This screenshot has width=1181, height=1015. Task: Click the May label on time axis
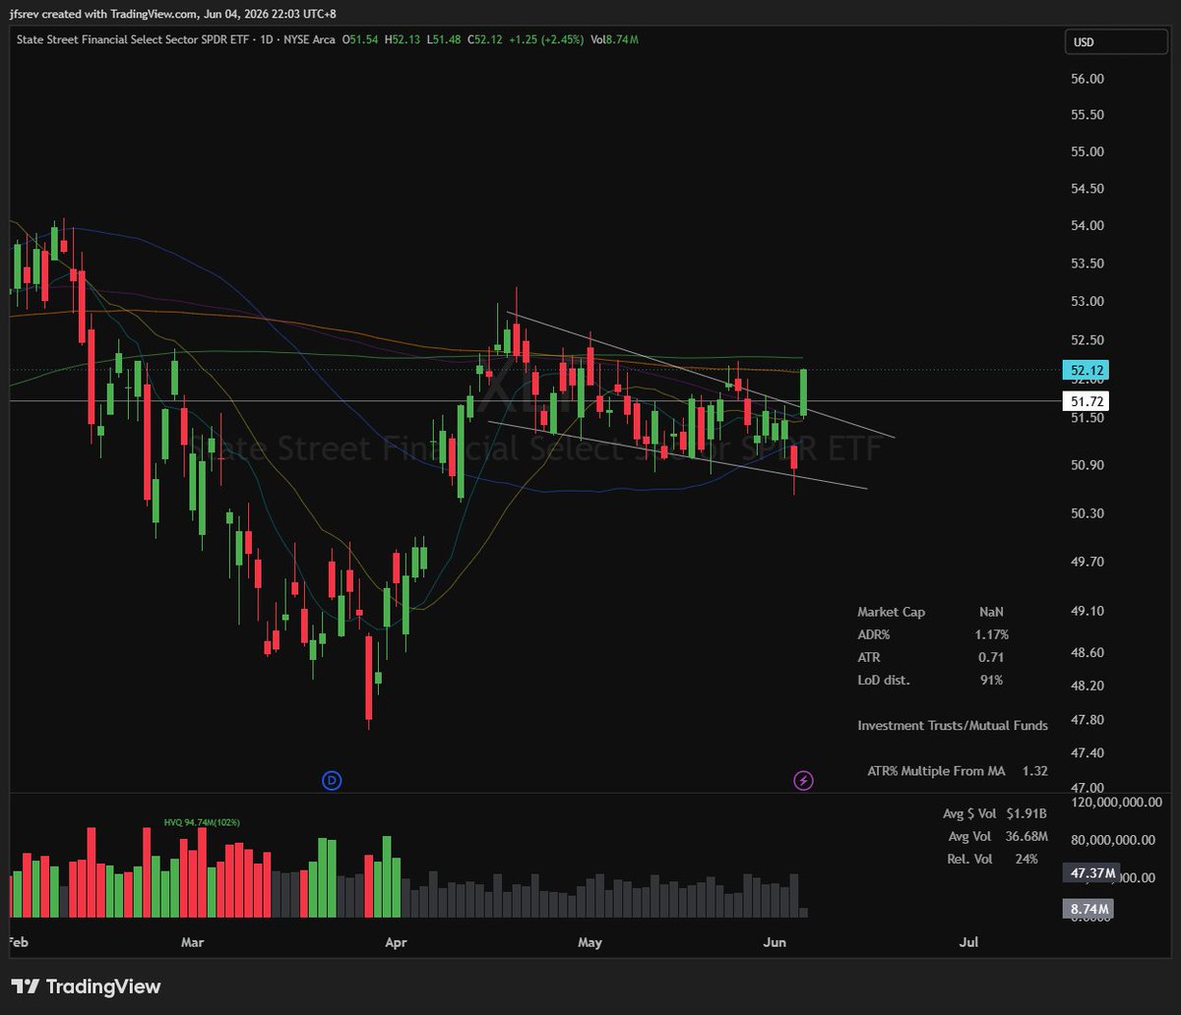click(x=590, y=942)
